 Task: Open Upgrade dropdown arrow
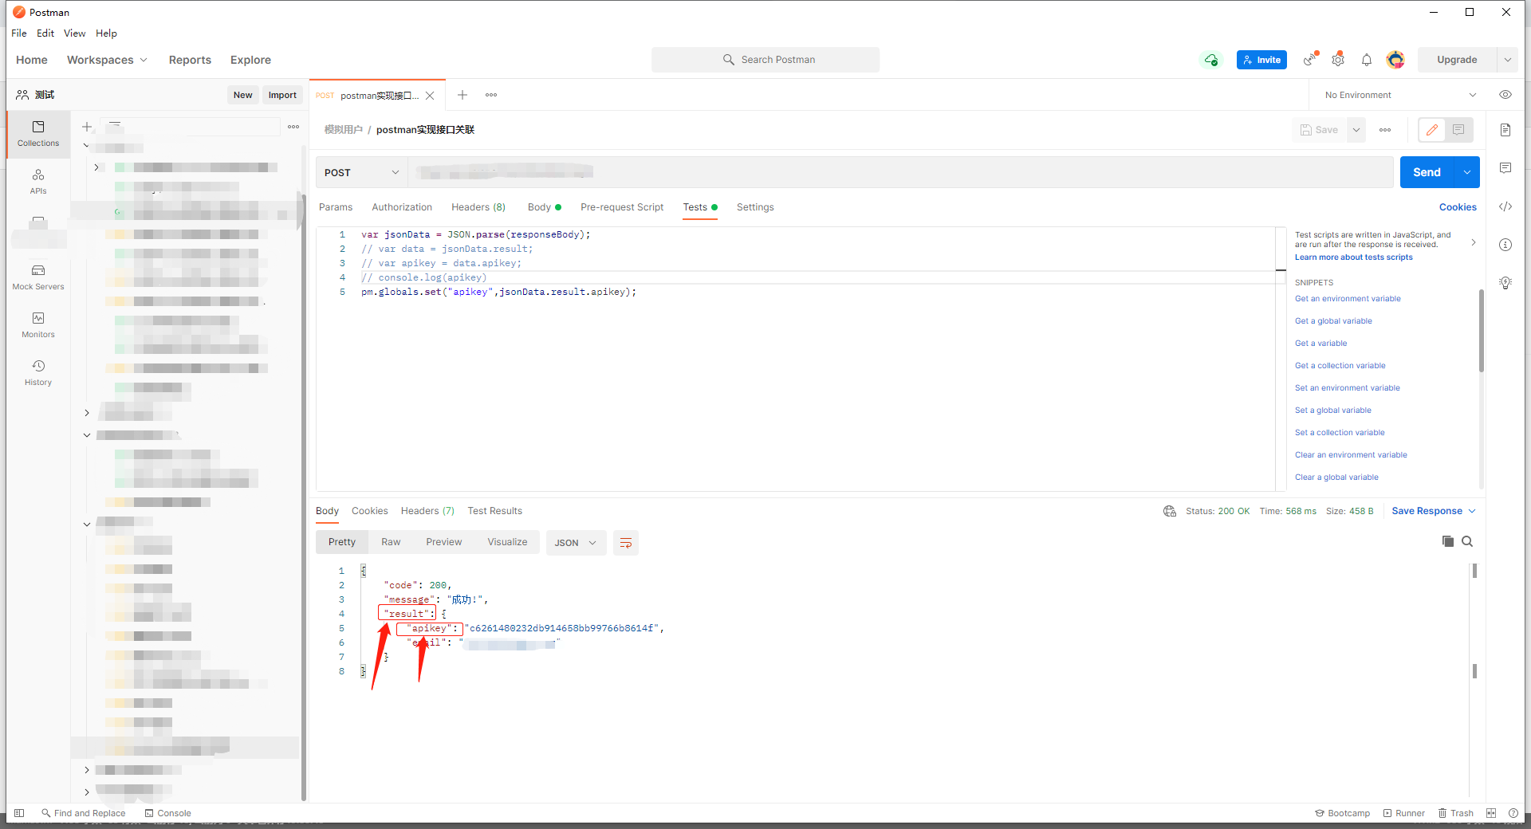point(1507,60)
